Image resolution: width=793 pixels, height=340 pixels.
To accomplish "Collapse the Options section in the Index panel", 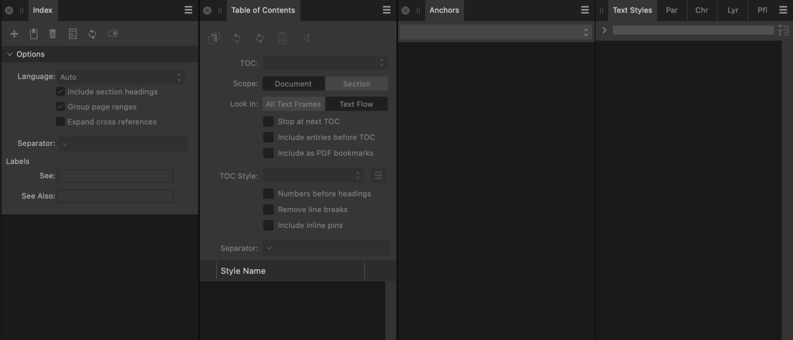I will click(x=9, y=53).
